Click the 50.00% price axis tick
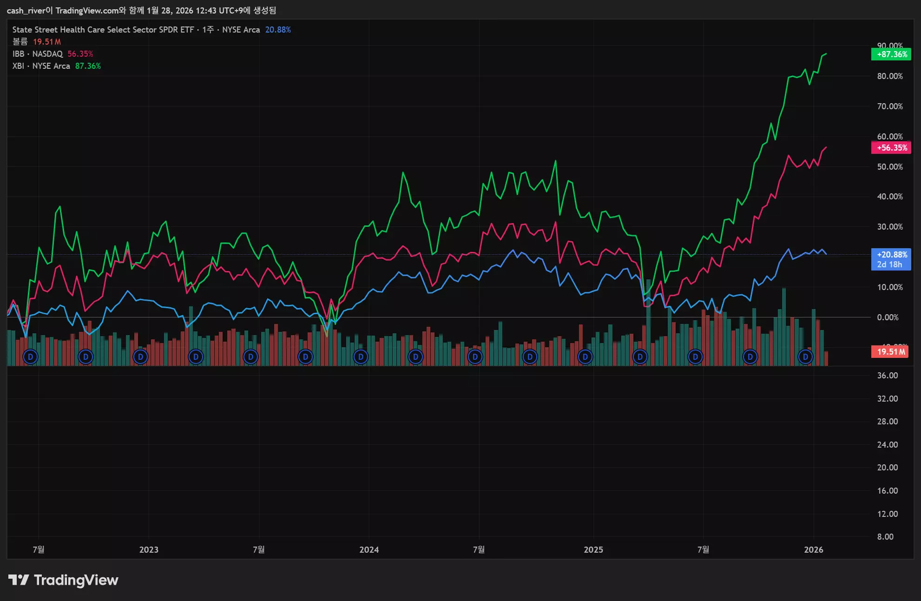The height and width of the screenshot is (601, 921). pos(890,167)
